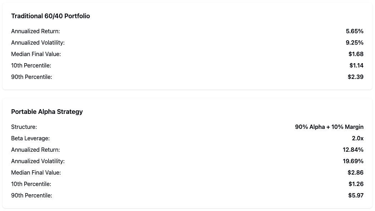
Task: Click the $2.39 90th percentile value
Action: [x=355, y=77]
